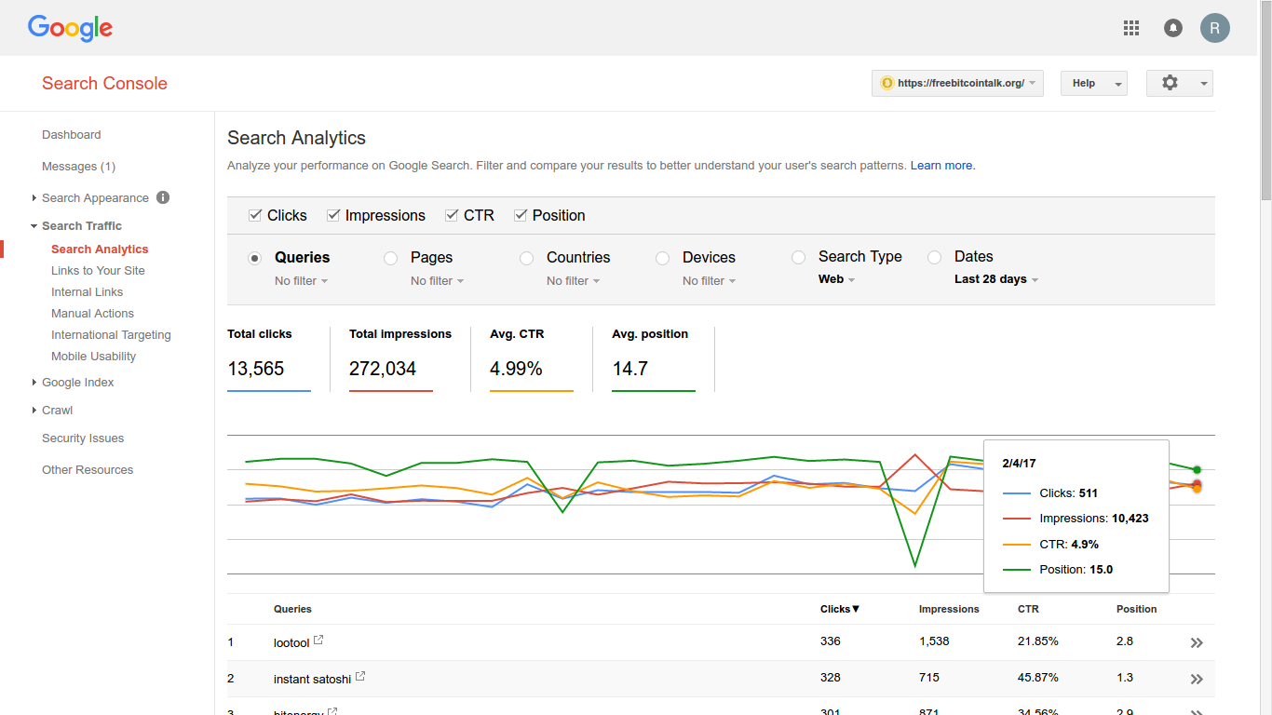1272x715 pixels.
Task: Open Links to Your Site
Action: (x=98, y=271)
